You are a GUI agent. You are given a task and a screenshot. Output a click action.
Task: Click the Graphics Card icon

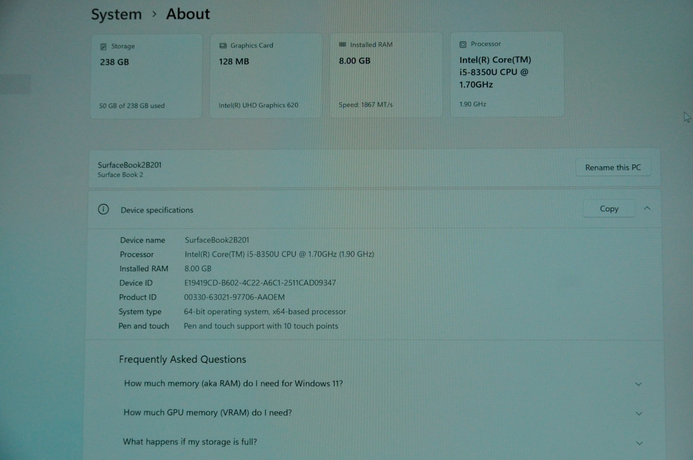[x=223, y=45]
